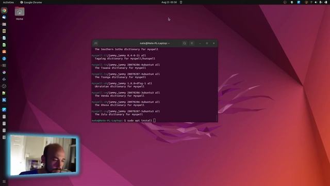Image resolution: width=330 pixels, height=186 pixels.
Task: Select 'The Zulu dictionary for myspell' line
Action: tap(119, 114)
